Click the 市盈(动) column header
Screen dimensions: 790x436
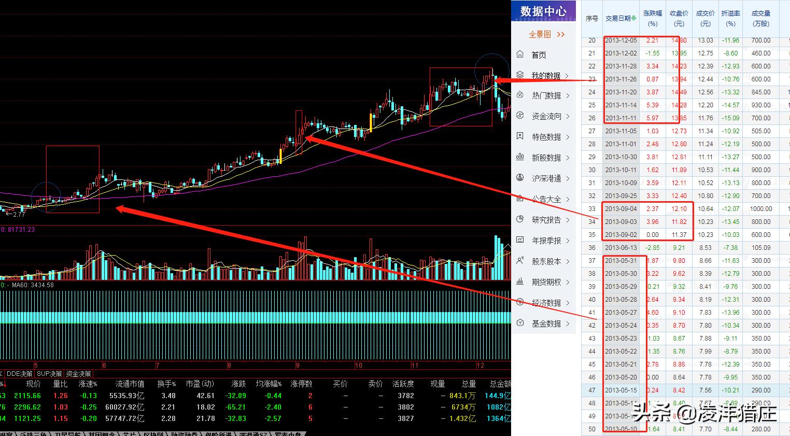click(200, 384)
